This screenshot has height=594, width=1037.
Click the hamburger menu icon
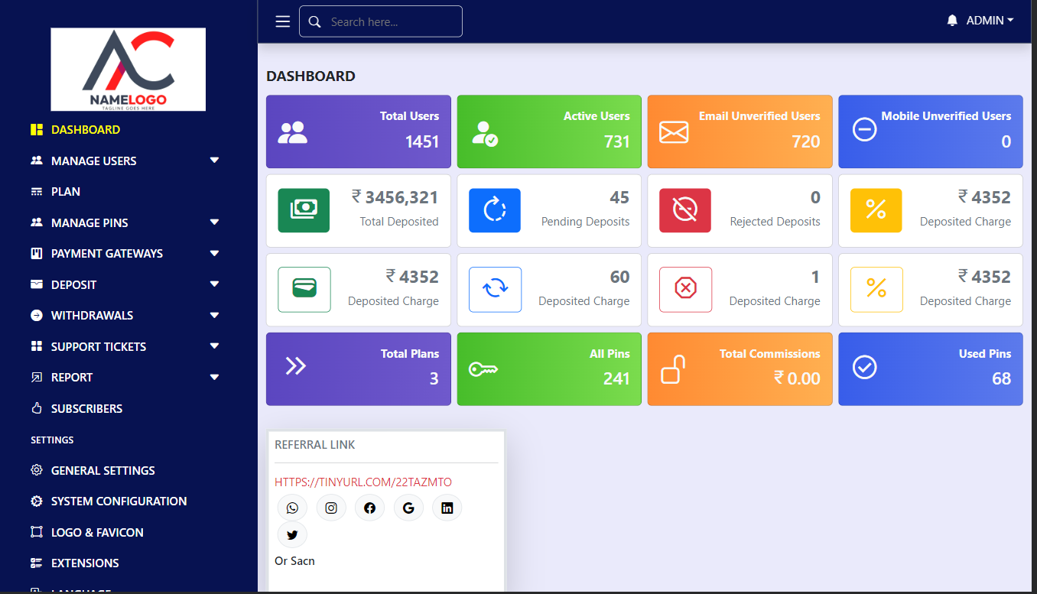(282, 21)
